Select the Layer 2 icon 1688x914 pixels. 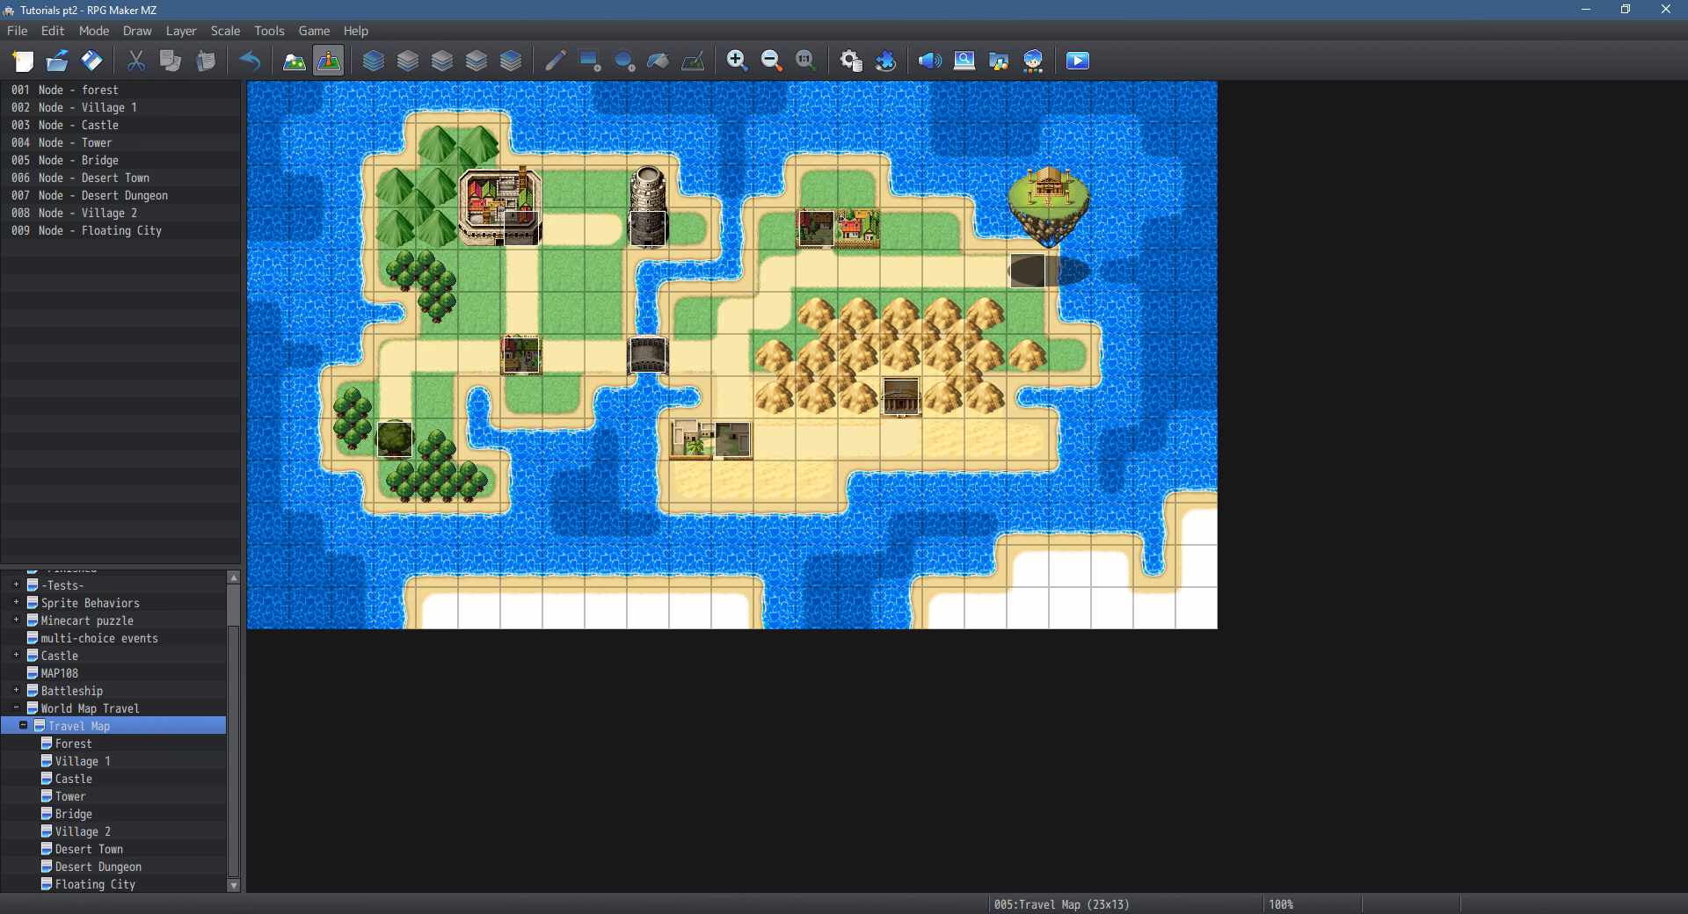(442, 61)
